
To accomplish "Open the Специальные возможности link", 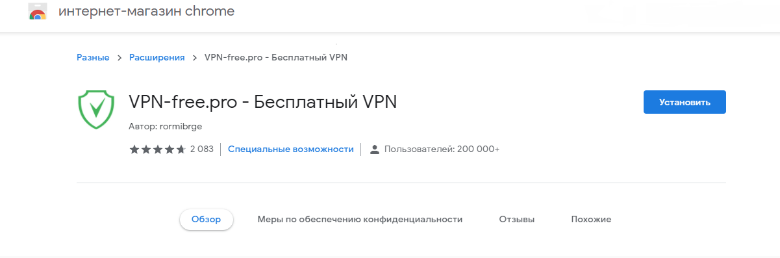I will (291, 149).
